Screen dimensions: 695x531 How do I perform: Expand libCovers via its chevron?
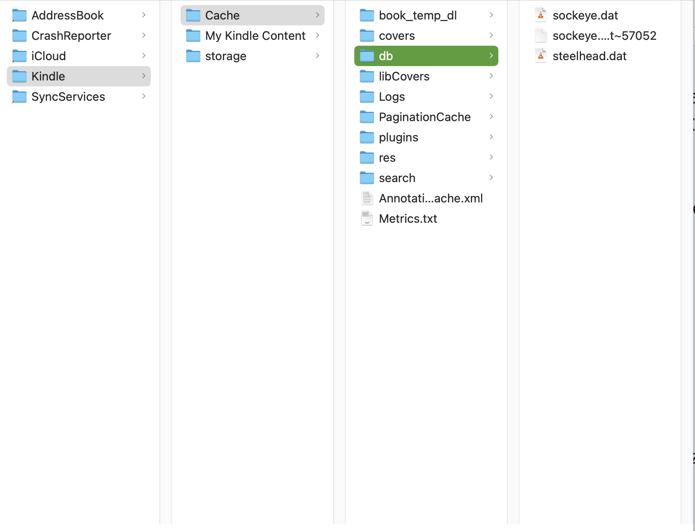pos(491,76)
